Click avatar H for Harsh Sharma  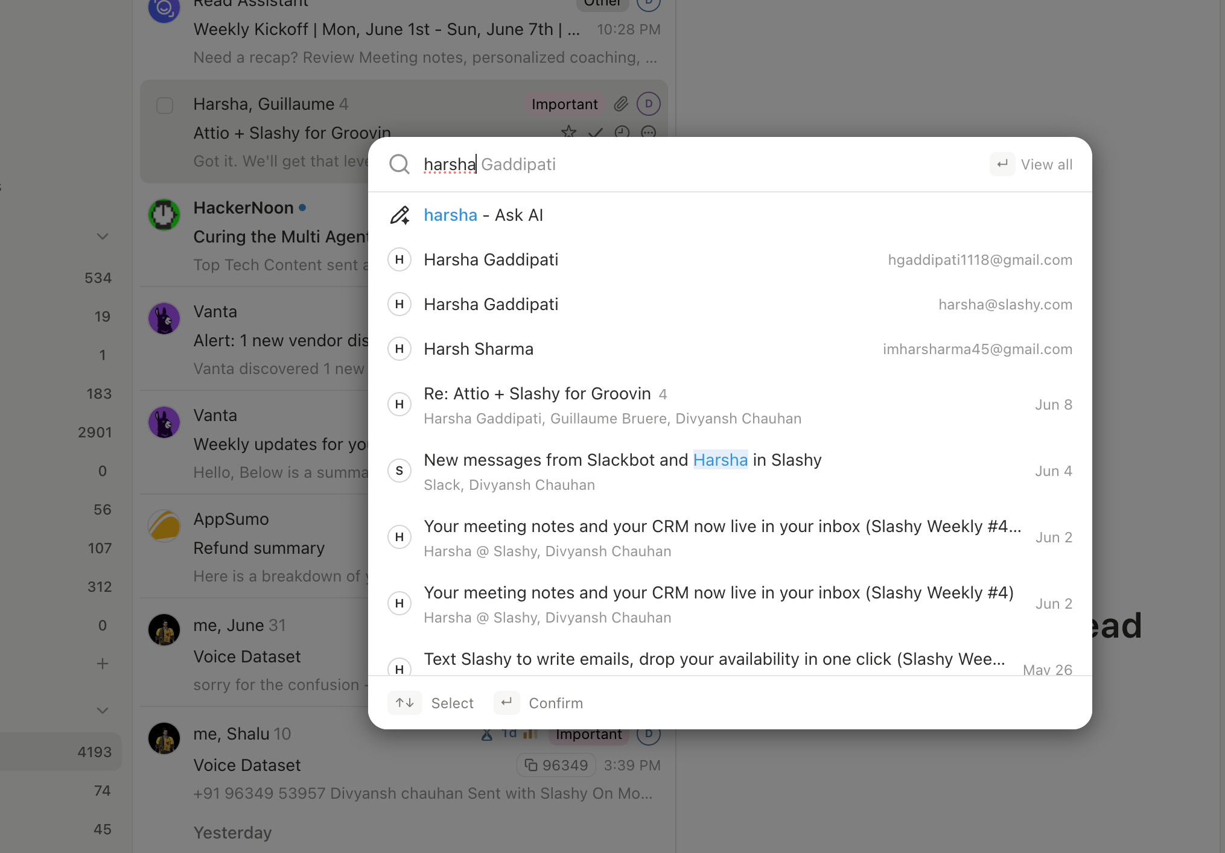pyautogui.click(x=399, y=349)
